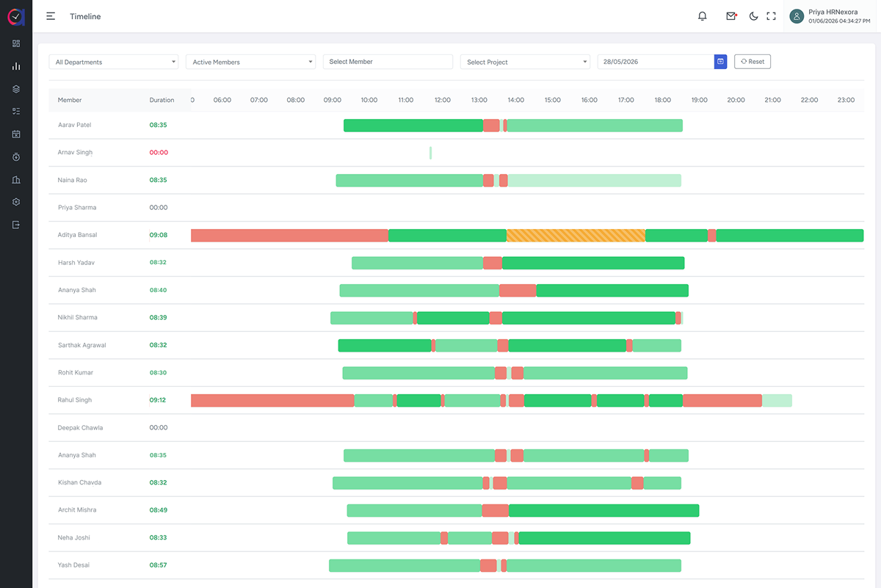The height and width of the screenshot is (588, 881).
Task: Click Arnav Singh's small timeline marker
Action: click(x=430, y=153)
